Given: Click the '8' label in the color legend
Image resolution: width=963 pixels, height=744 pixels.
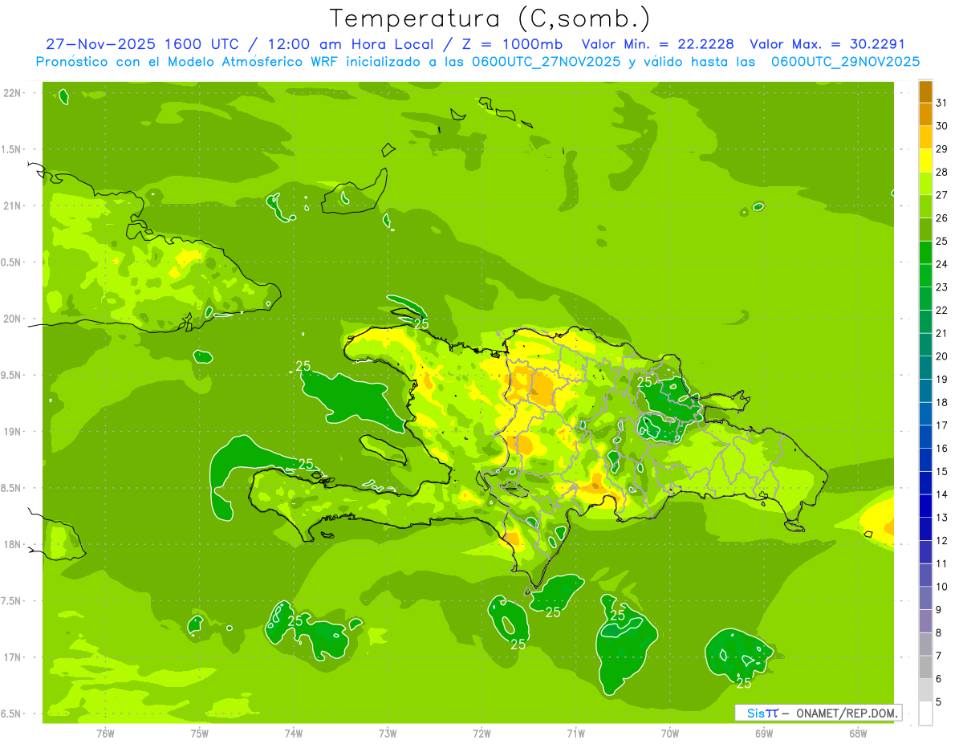Looking at the screenshot, I should (940, 633).
